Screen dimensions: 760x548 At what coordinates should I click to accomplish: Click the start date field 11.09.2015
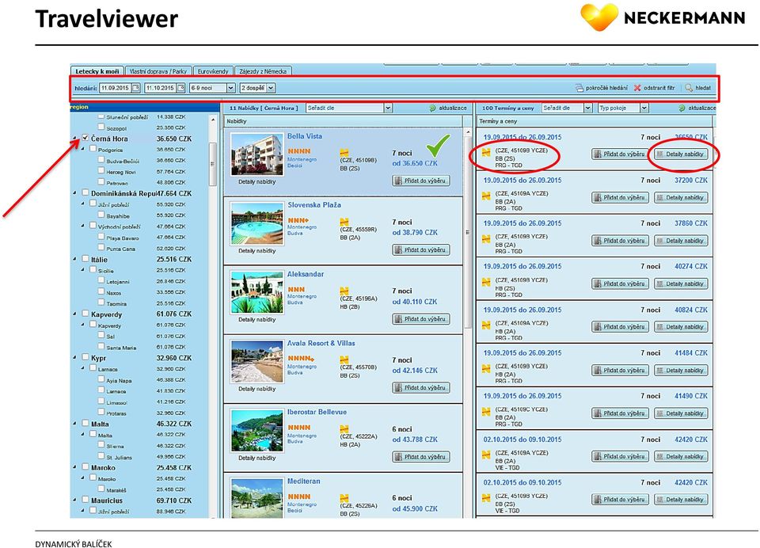click(115, 88)
